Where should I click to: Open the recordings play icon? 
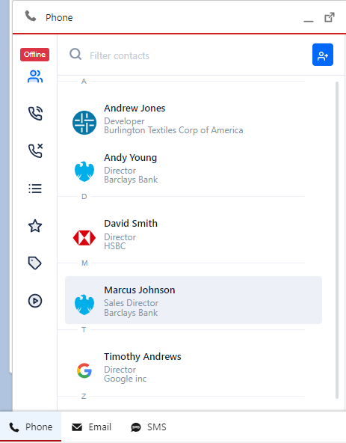tap(35, 301)
